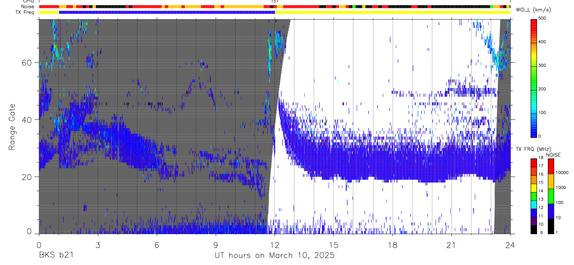The image size is (574, 265).
Task: Click 'UT hours on March 10, 2025' title
Action: click(274, 255)
